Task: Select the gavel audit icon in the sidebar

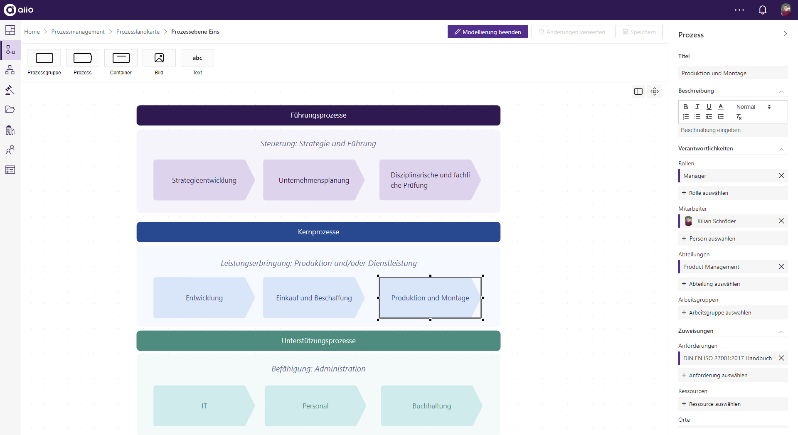Action: coord(10,90)
